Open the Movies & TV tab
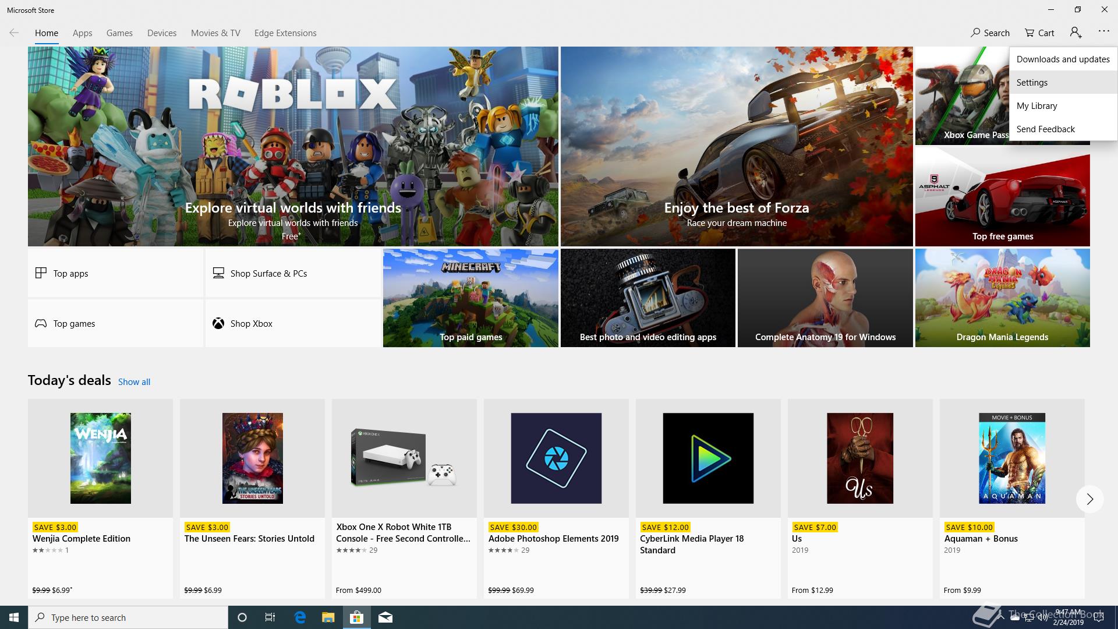Viewport: 1118px width, 629px height. coord(215,33)
